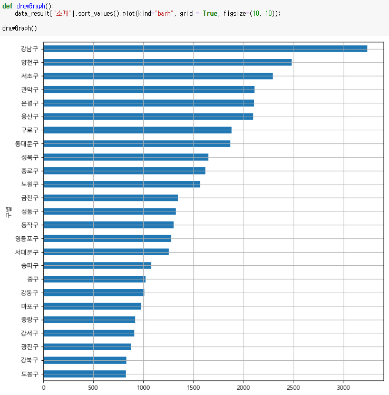This screenshot has height=395, width=389.
Task: Click the 500 x-axis tick label
Action: coord(93,388)
